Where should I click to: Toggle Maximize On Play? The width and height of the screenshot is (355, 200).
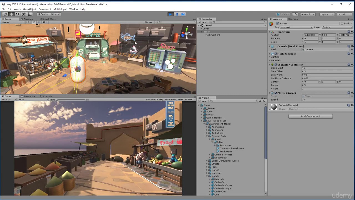154,99
